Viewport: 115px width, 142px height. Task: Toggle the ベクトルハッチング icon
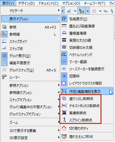point(64,55)
